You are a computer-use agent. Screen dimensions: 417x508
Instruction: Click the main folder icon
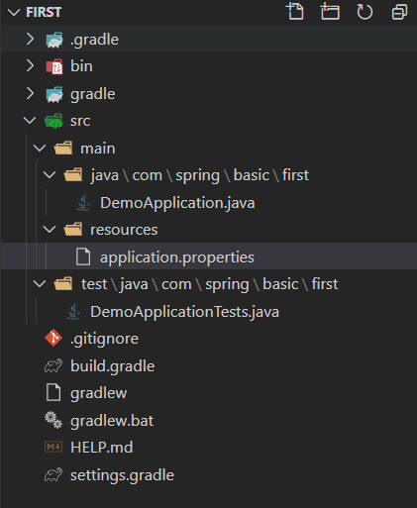click(x=63, y=148)
